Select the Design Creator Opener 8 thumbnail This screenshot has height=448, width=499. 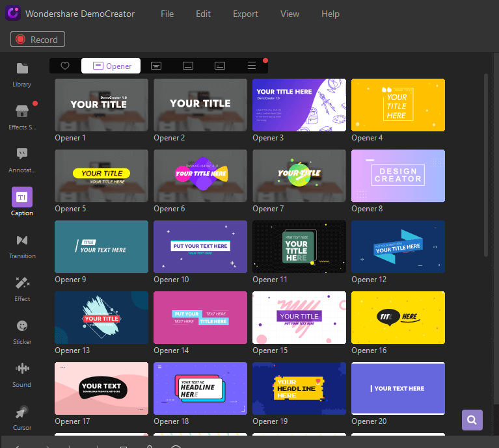pyautogui.click(x=398, y=176)
